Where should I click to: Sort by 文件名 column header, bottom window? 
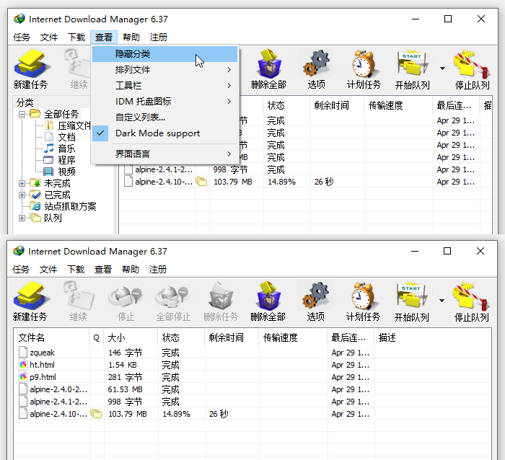tap(51, 337)
